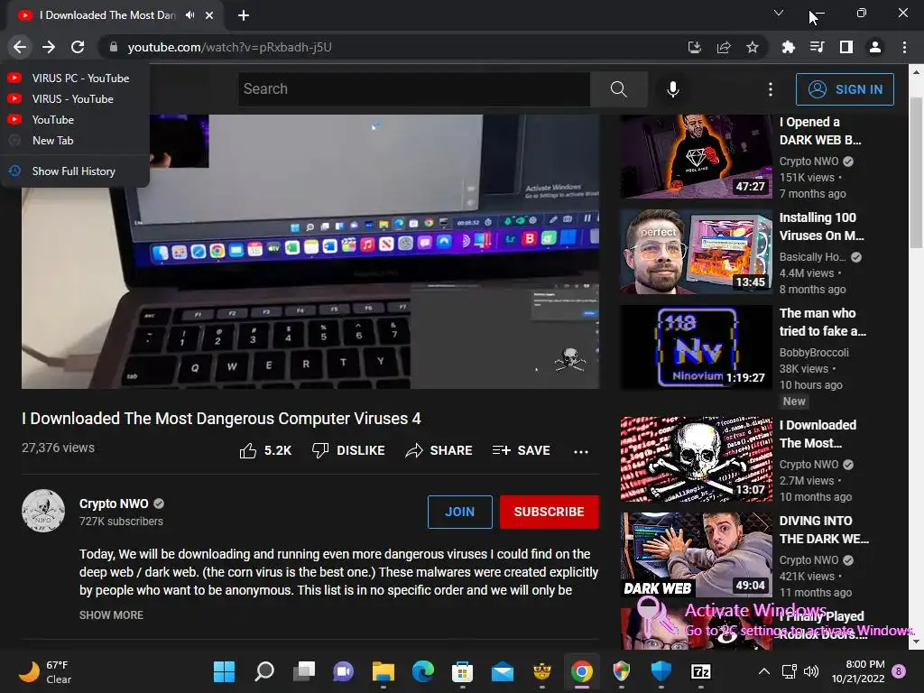Image resolution: width=924 pixels, height=693 pixels.
Task: Click the video player area
Action: (310, 252)
